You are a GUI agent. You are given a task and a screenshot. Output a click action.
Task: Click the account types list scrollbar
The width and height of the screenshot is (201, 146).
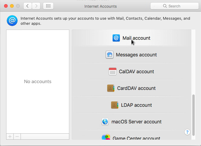pyautogui.click(x=193, y=115)
